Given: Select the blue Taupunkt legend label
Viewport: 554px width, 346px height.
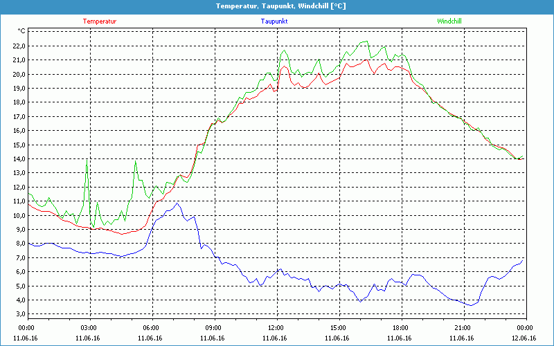Looking at the screenshot, I should pyautogui.click(x=275, y=21).
